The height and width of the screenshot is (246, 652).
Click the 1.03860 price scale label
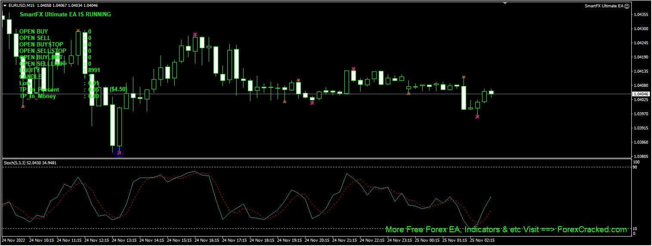pos(641,142)
